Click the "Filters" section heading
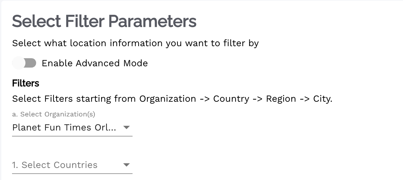Screen dimensions: 403x180 [x=26, y=83]
